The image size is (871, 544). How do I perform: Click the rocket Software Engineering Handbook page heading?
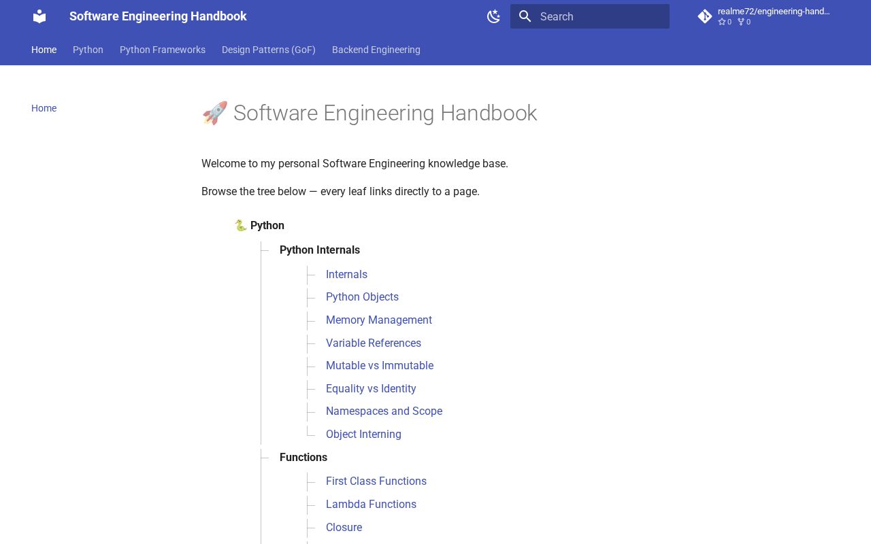coord(369,113)
